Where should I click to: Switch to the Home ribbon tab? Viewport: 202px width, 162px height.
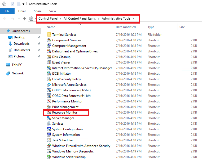[x=22, y=11]
